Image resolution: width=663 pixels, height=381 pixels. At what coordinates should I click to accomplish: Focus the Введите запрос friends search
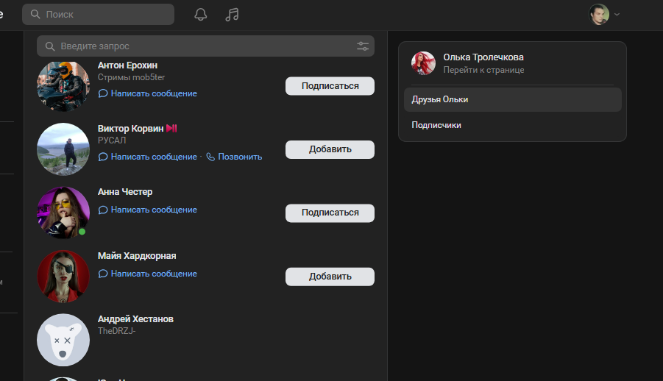click(x=205, y=46)
